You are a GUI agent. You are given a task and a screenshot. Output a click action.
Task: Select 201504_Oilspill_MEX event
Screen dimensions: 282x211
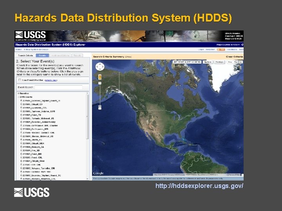[x=33, y=143]
